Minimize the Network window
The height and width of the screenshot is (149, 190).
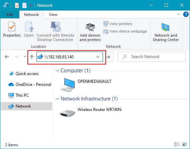pos(151,5)
